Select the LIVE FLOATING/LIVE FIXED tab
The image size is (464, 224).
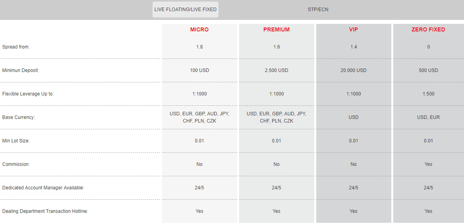[186, 10]
